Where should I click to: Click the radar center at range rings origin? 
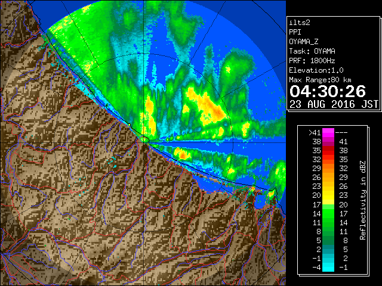[x=144, y=143]
